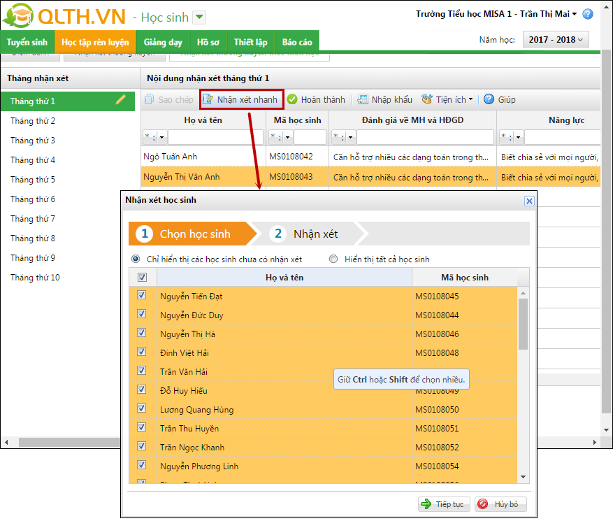Click step 1 Chọn học sinh
Screen dimensions: 613x521
(192, 234)
